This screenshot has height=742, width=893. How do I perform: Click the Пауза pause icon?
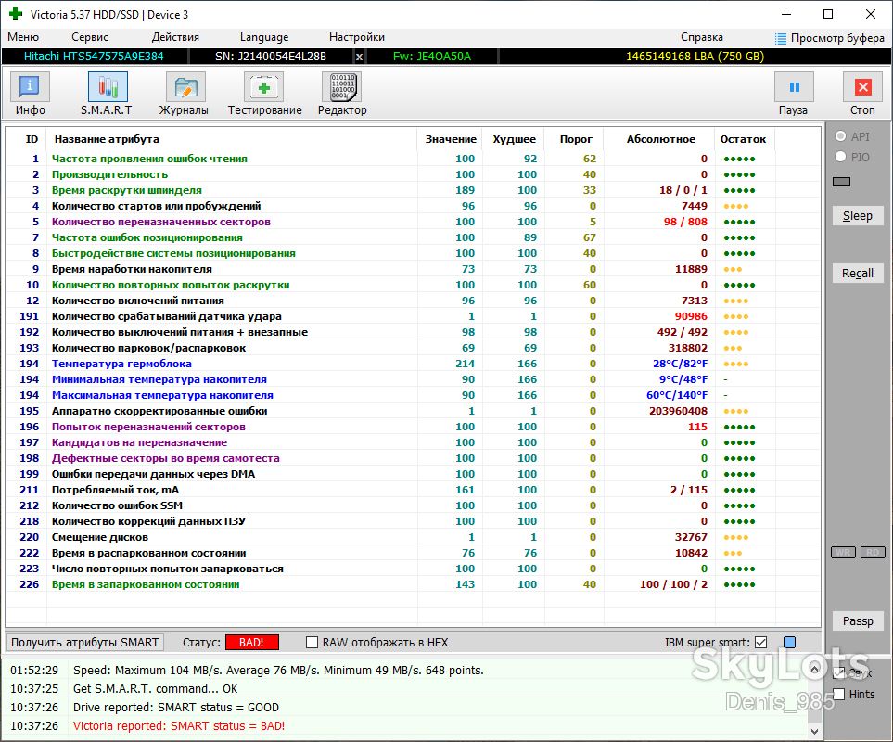794,88
